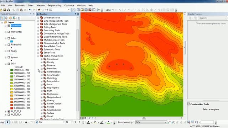
Task: Open the Georeferencing dropdown menu
Action: coord(126,122)
